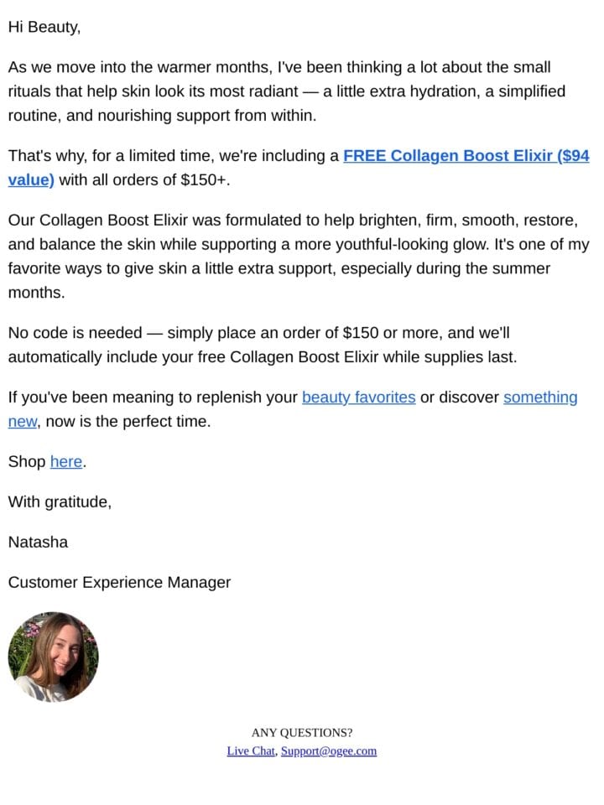Click the paragraph beginning "Our Collagen Boost Elixir"

point(299,257)
